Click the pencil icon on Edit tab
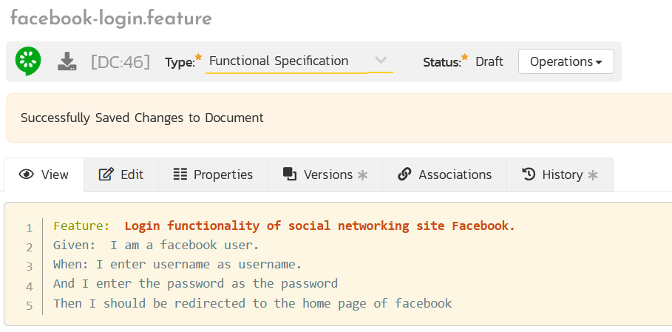 106,175
